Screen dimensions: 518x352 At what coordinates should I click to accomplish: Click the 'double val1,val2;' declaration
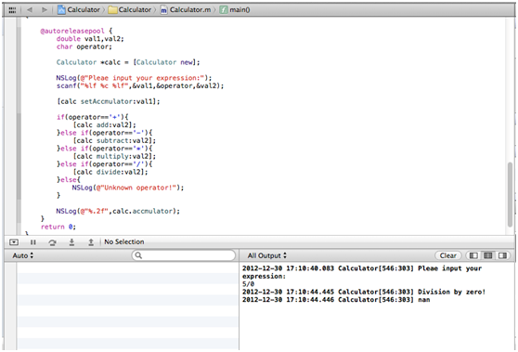(90, 39)
